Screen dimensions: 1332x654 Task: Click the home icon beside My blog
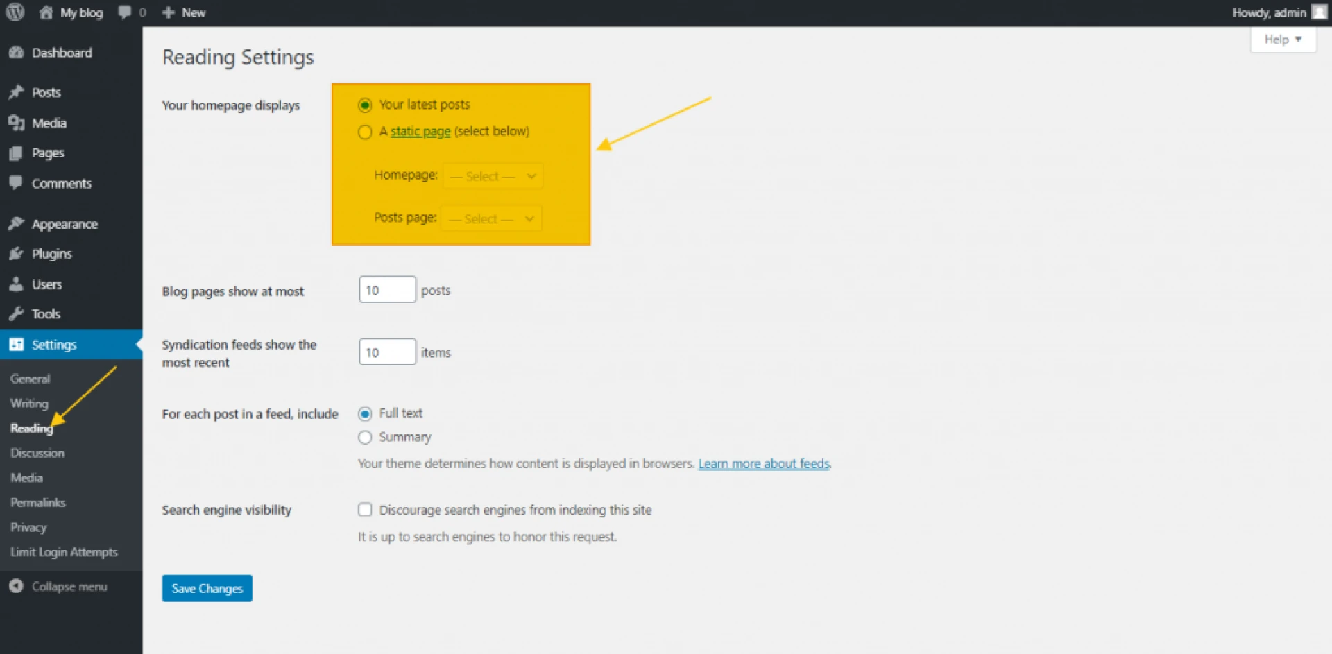click(x=46, y=12)
